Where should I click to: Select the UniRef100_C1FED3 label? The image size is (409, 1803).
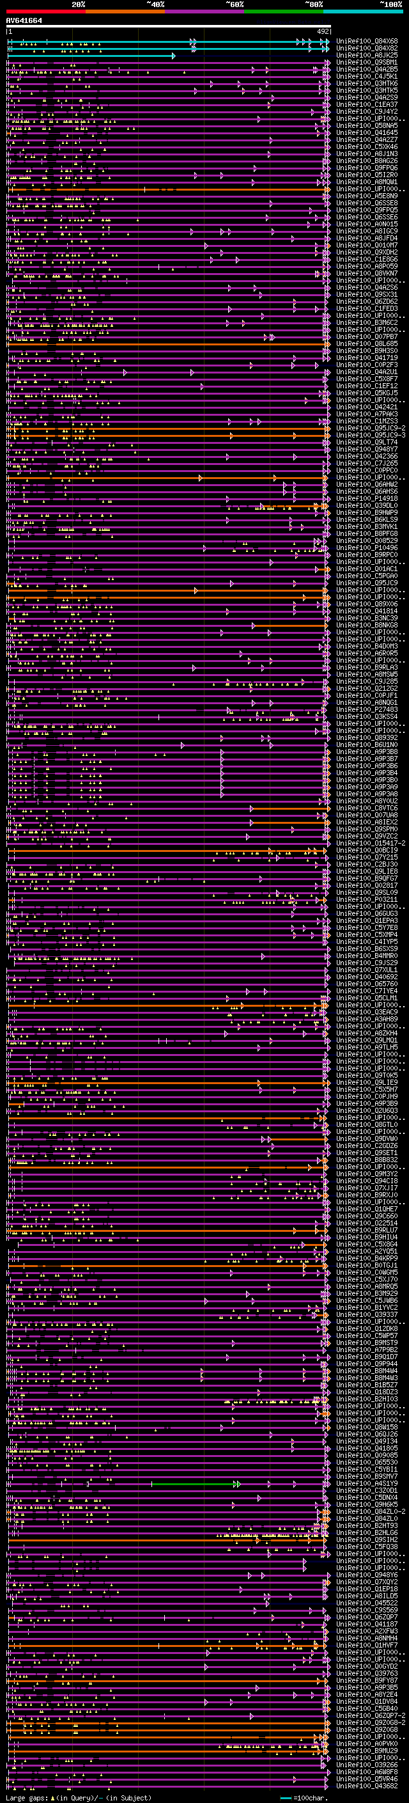(x=367, y=309)
